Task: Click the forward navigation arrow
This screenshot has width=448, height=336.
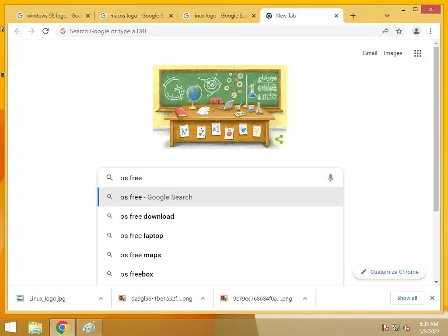Action: tap(31, 31)
